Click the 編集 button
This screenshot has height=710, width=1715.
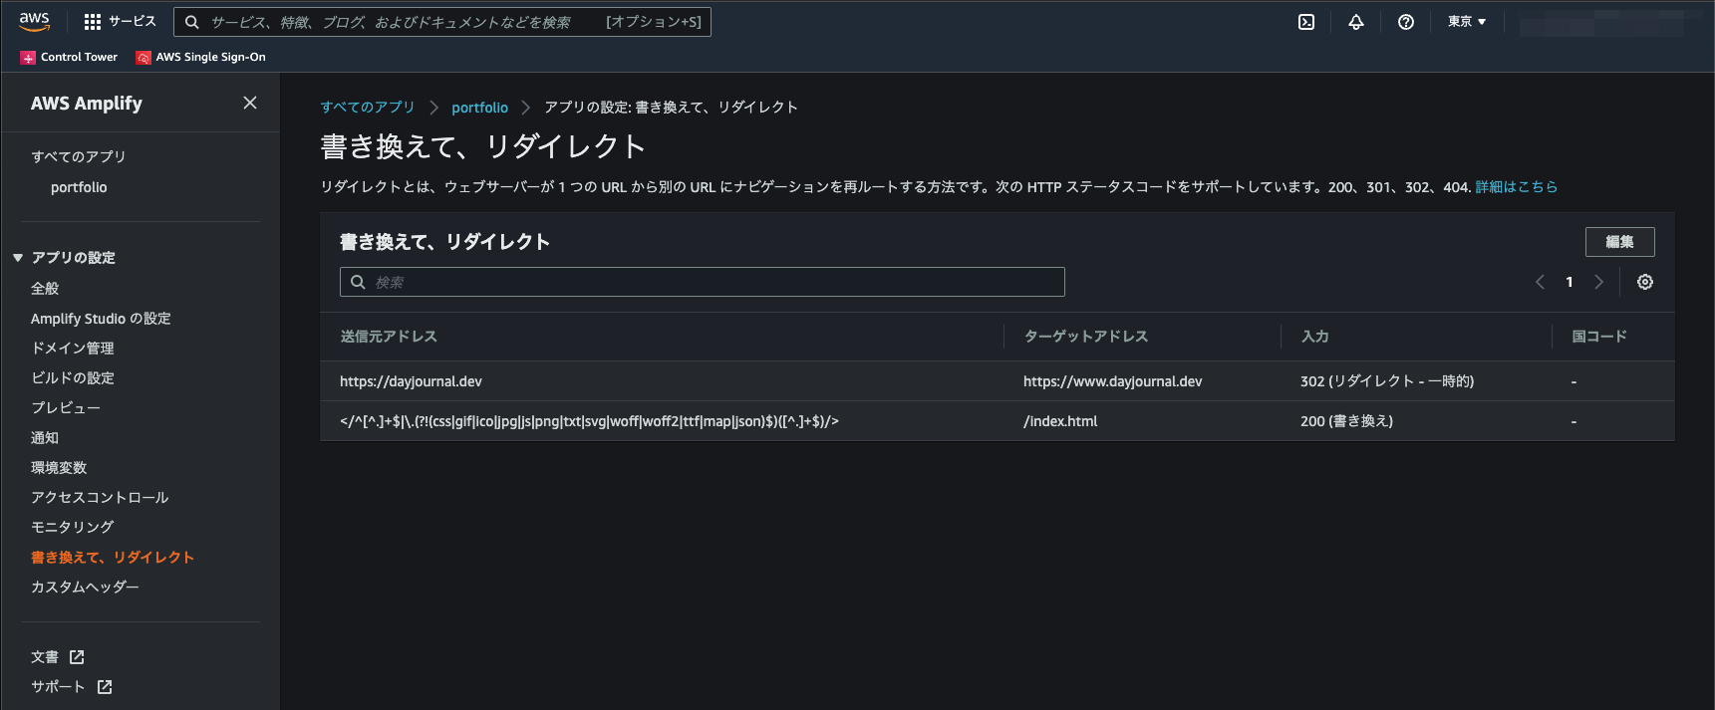[x=1619, y=242]
